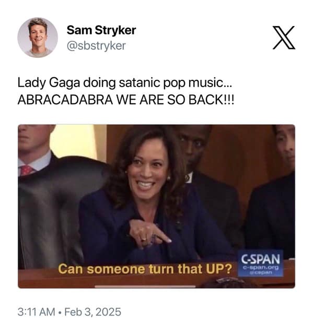Select the pointing hand in the GIF

point(150,235)
